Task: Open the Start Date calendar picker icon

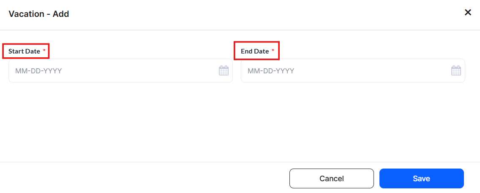Action: pos(224,70)
